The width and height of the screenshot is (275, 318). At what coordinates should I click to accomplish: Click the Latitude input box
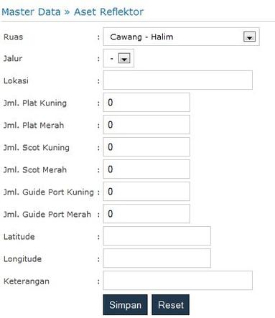click(157, 236)
